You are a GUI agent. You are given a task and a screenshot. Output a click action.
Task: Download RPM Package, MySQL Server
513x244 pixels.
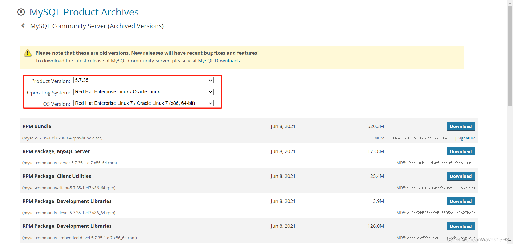[461, 151]
